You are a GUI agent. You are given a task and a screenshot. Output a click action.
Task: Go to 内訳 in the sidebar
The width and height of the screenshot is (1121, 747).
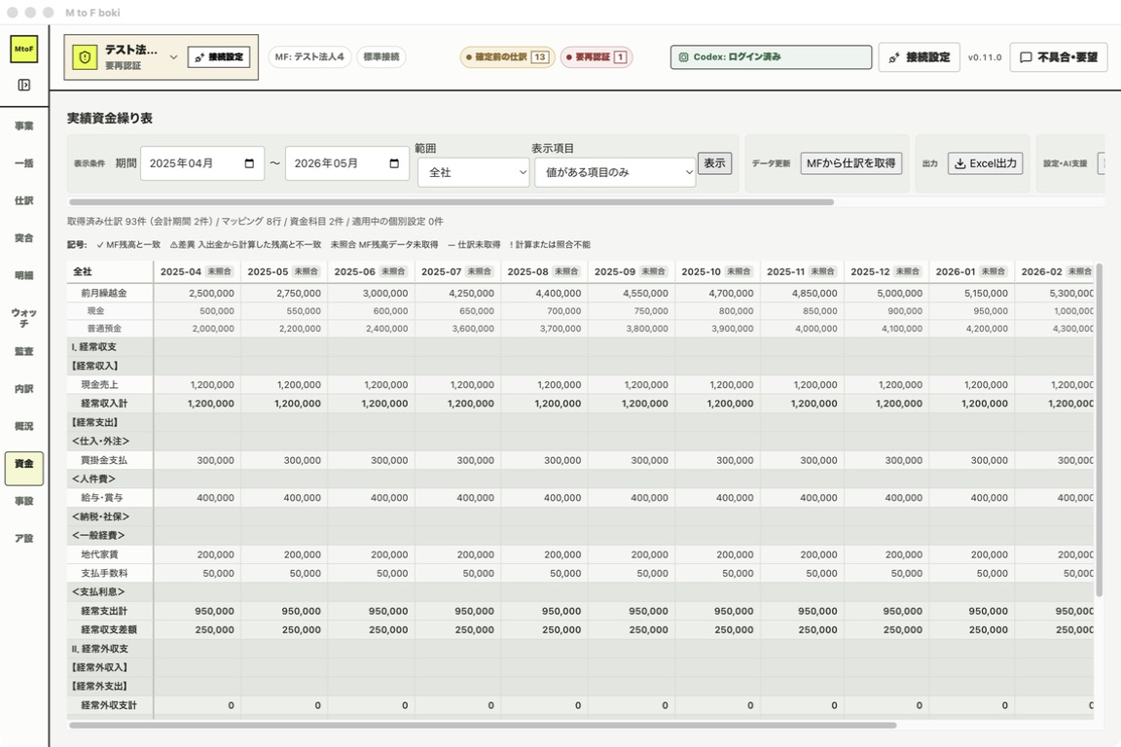(23, 389)
